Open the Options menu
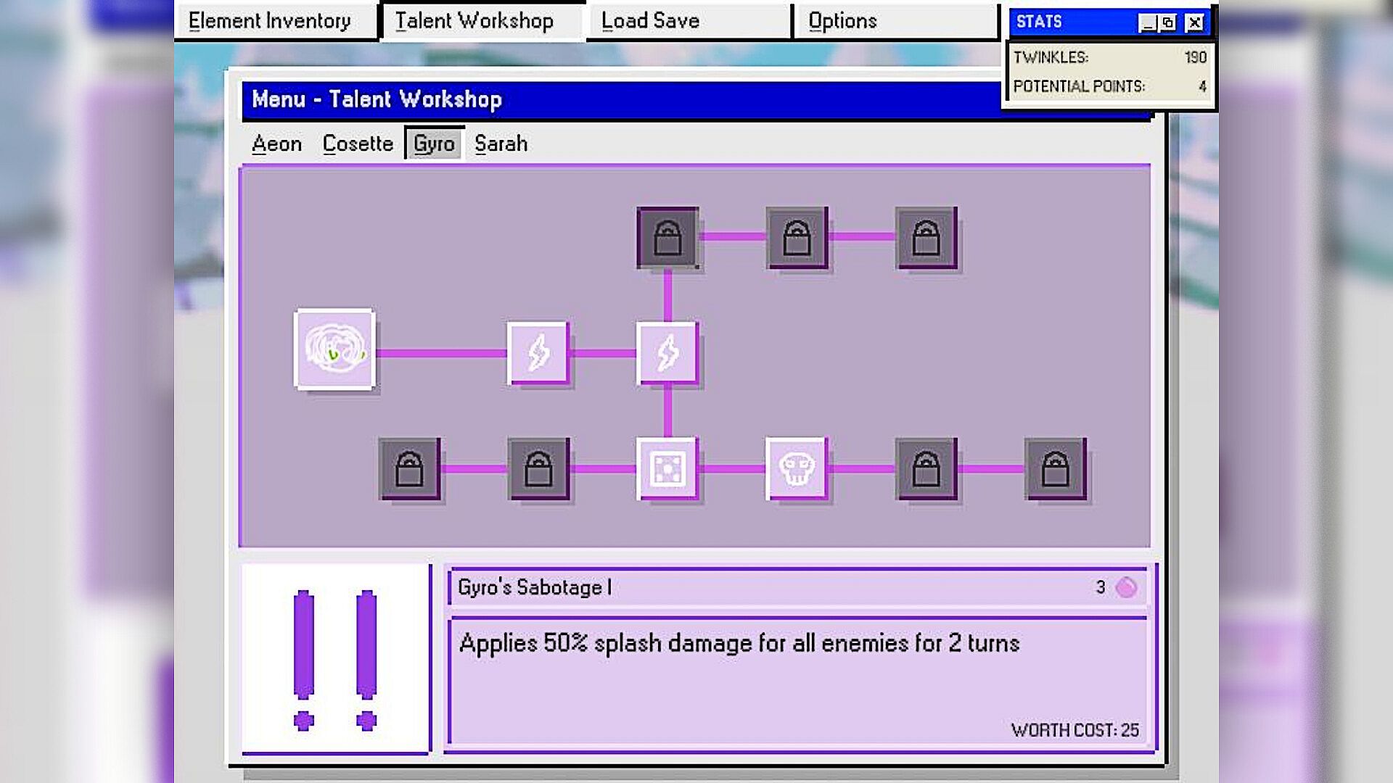This screenshot has width=1393, height=783. pyautogui.click(x=842, y=21)
